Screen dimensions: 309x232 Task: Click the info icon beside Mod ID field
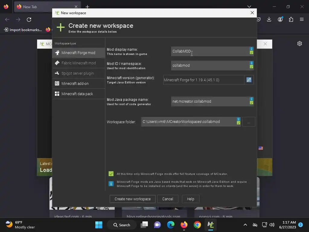pos(251,63)
